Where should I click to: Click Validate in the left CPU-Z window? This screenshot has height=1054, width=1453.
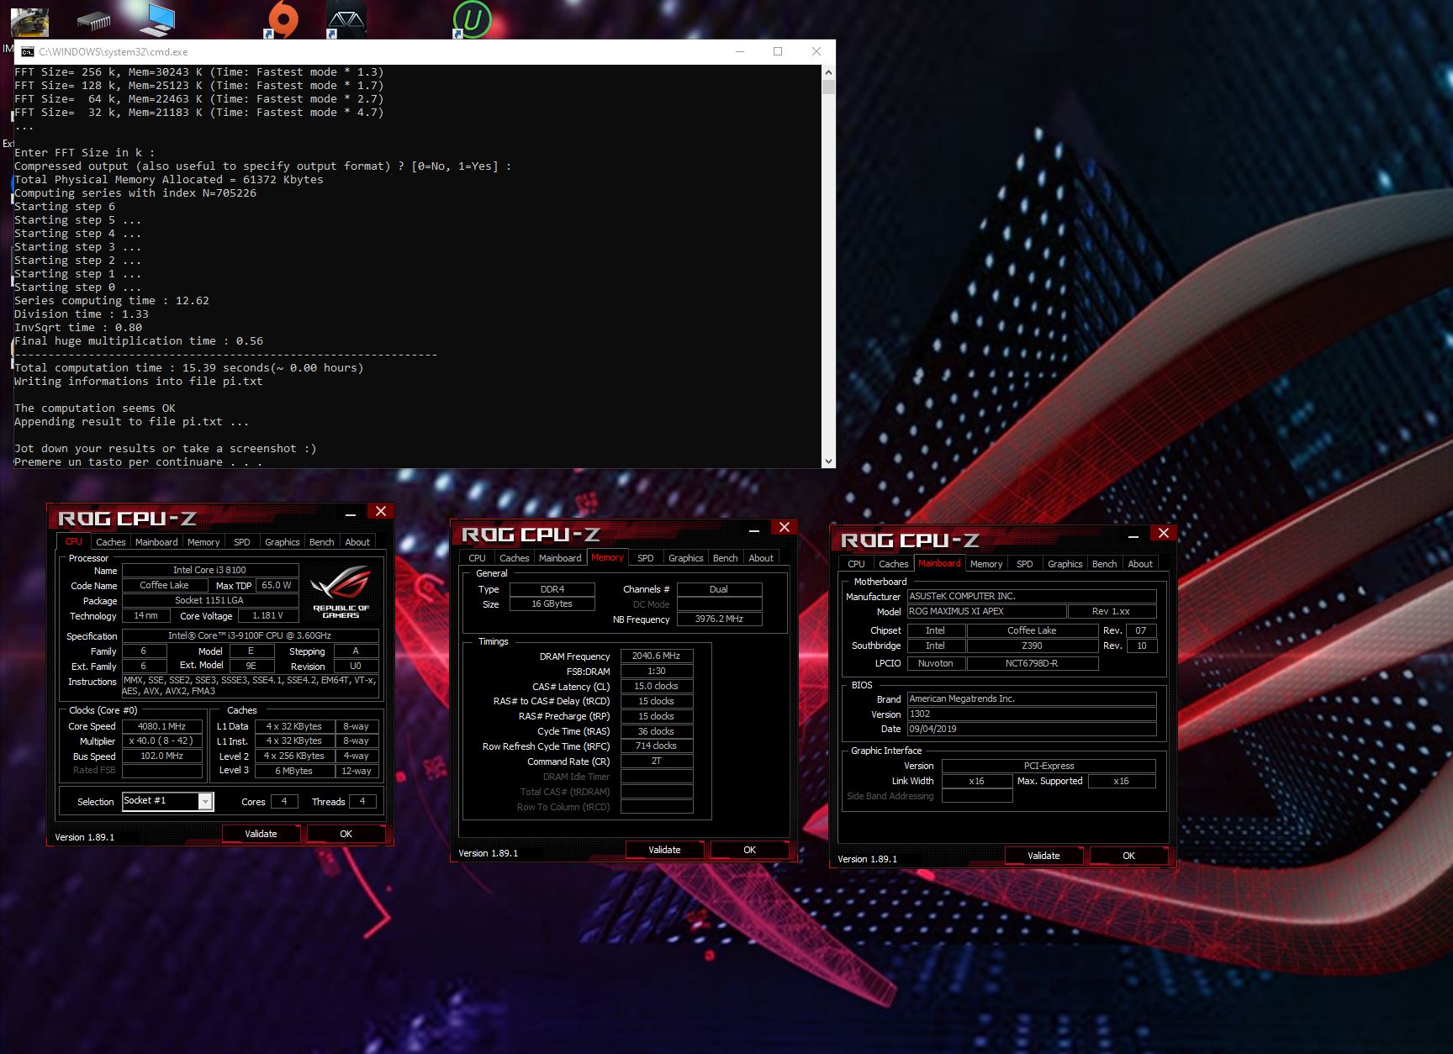tap(261, 834)
